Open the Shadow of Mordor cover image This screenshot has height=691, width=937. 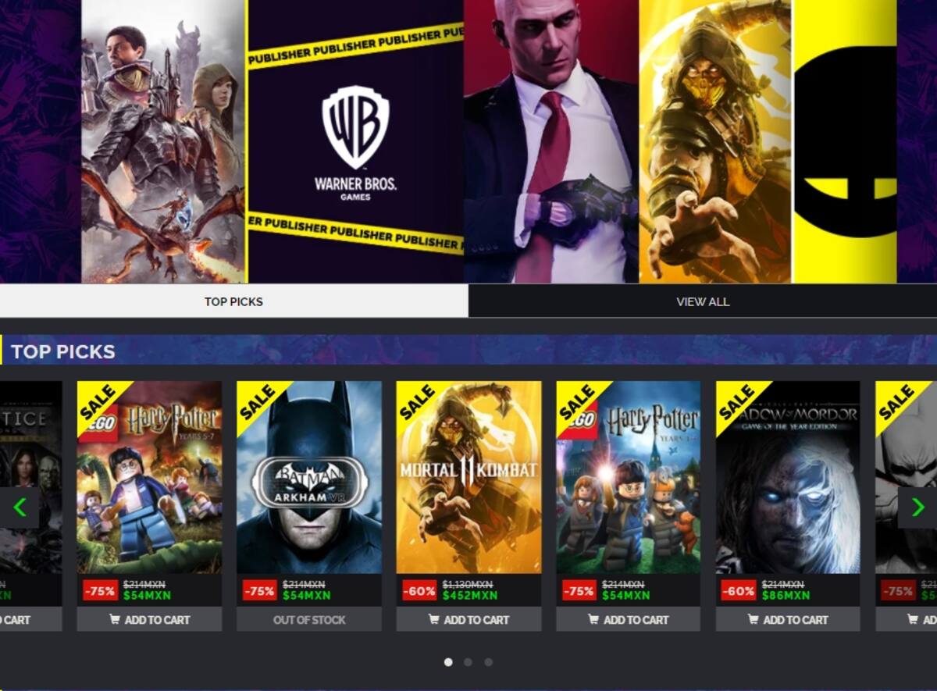[788, 477]
